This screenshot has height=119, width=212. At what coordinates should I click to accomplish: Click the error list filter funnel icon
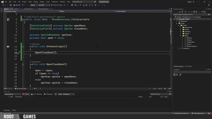click(x=56, y=94)
